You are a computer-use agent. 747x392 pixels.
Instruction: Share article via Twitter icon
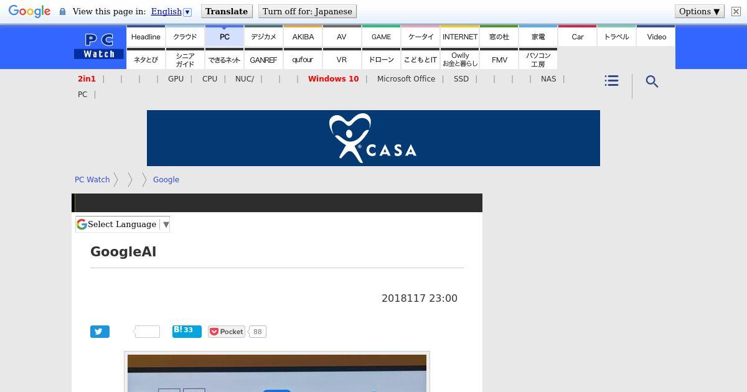click(100, 332)
